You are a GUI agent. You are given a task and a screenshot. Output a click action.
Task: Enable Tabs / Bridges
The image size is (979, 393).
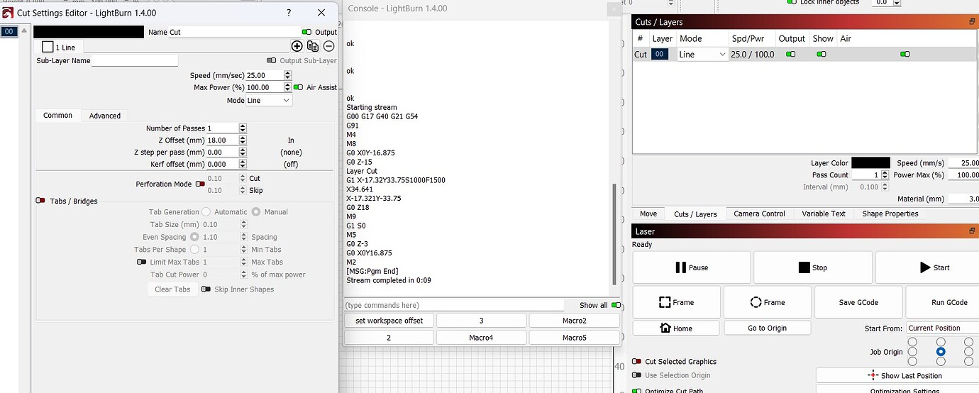[x=40, y=201]
